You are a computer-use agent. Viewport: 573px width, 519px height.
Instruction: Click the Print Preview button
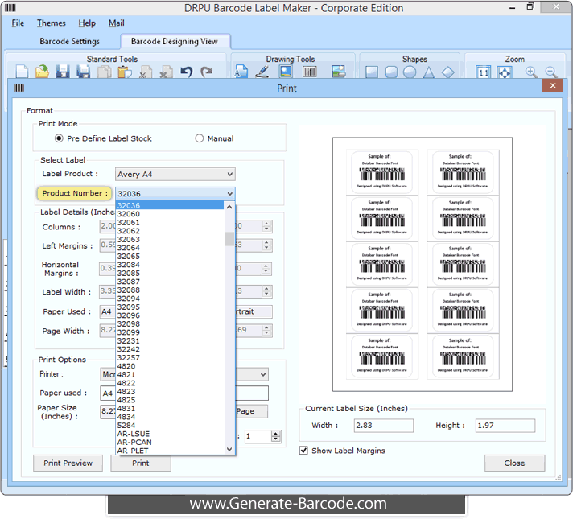68,463
